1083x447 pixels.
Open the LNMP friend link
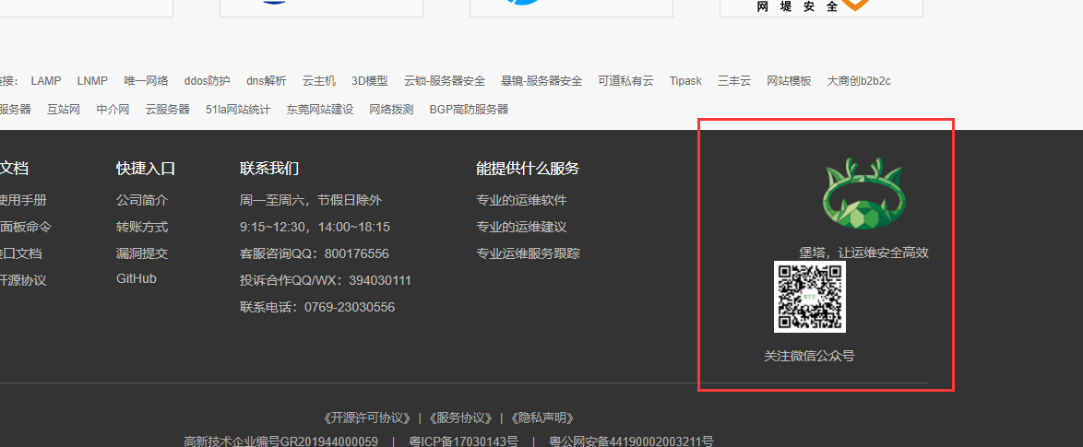point(92,81)
